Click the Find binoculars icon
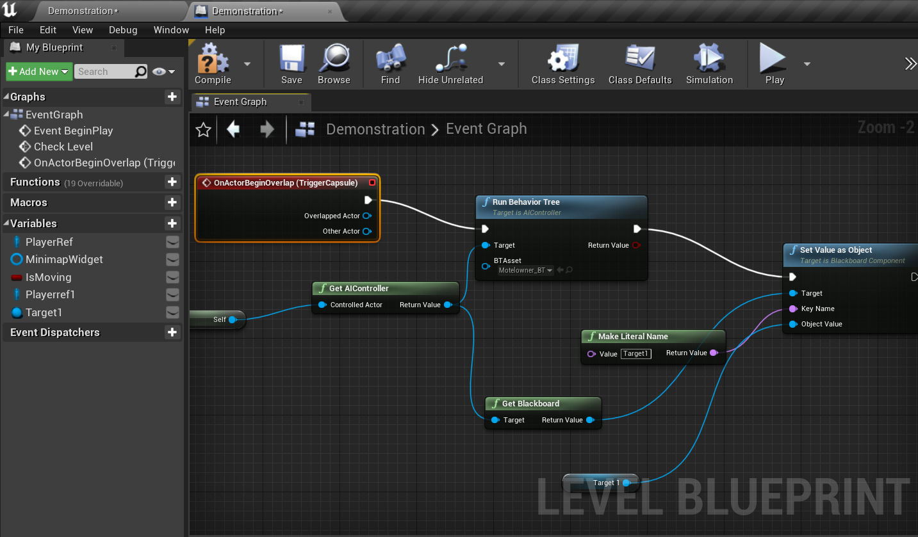 [390, 64]
